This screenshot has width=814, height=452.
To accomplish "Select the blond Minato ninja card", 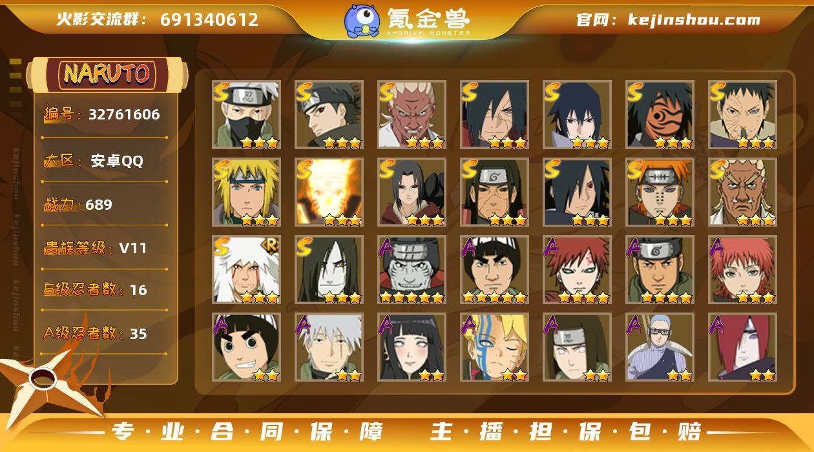I will pos(246,192).
